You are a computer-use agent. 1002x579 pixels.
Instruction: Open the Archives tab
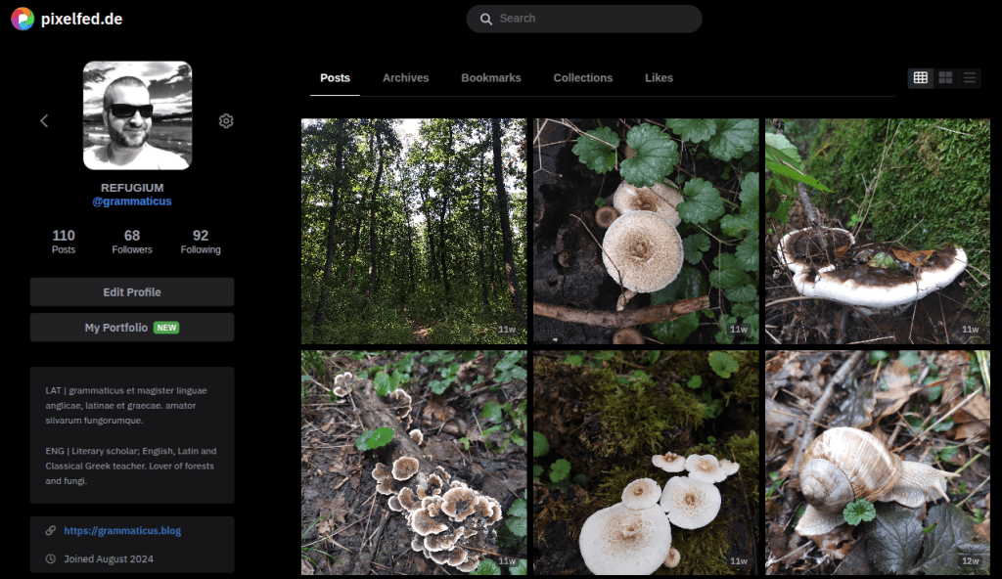tap(405, 78)
